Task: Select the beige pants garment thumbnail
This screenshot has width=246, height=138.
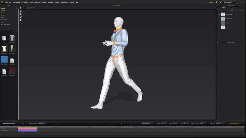Action: pyautogui.click(x=12, y=49)
